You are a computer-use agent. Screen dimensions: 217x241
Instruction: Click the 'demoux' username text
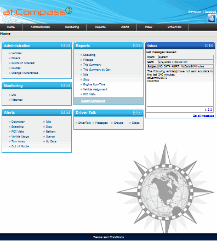(195, 12)
